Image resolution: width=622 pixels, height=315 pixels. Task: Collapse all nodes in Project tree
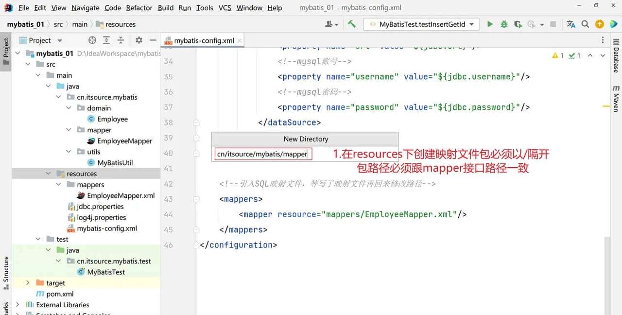click(121, 40)
